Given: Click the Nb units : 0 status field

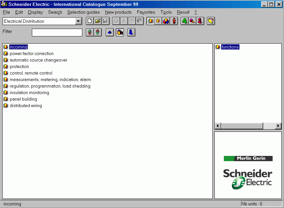Looking at the screenshot, I should point(261,204).
